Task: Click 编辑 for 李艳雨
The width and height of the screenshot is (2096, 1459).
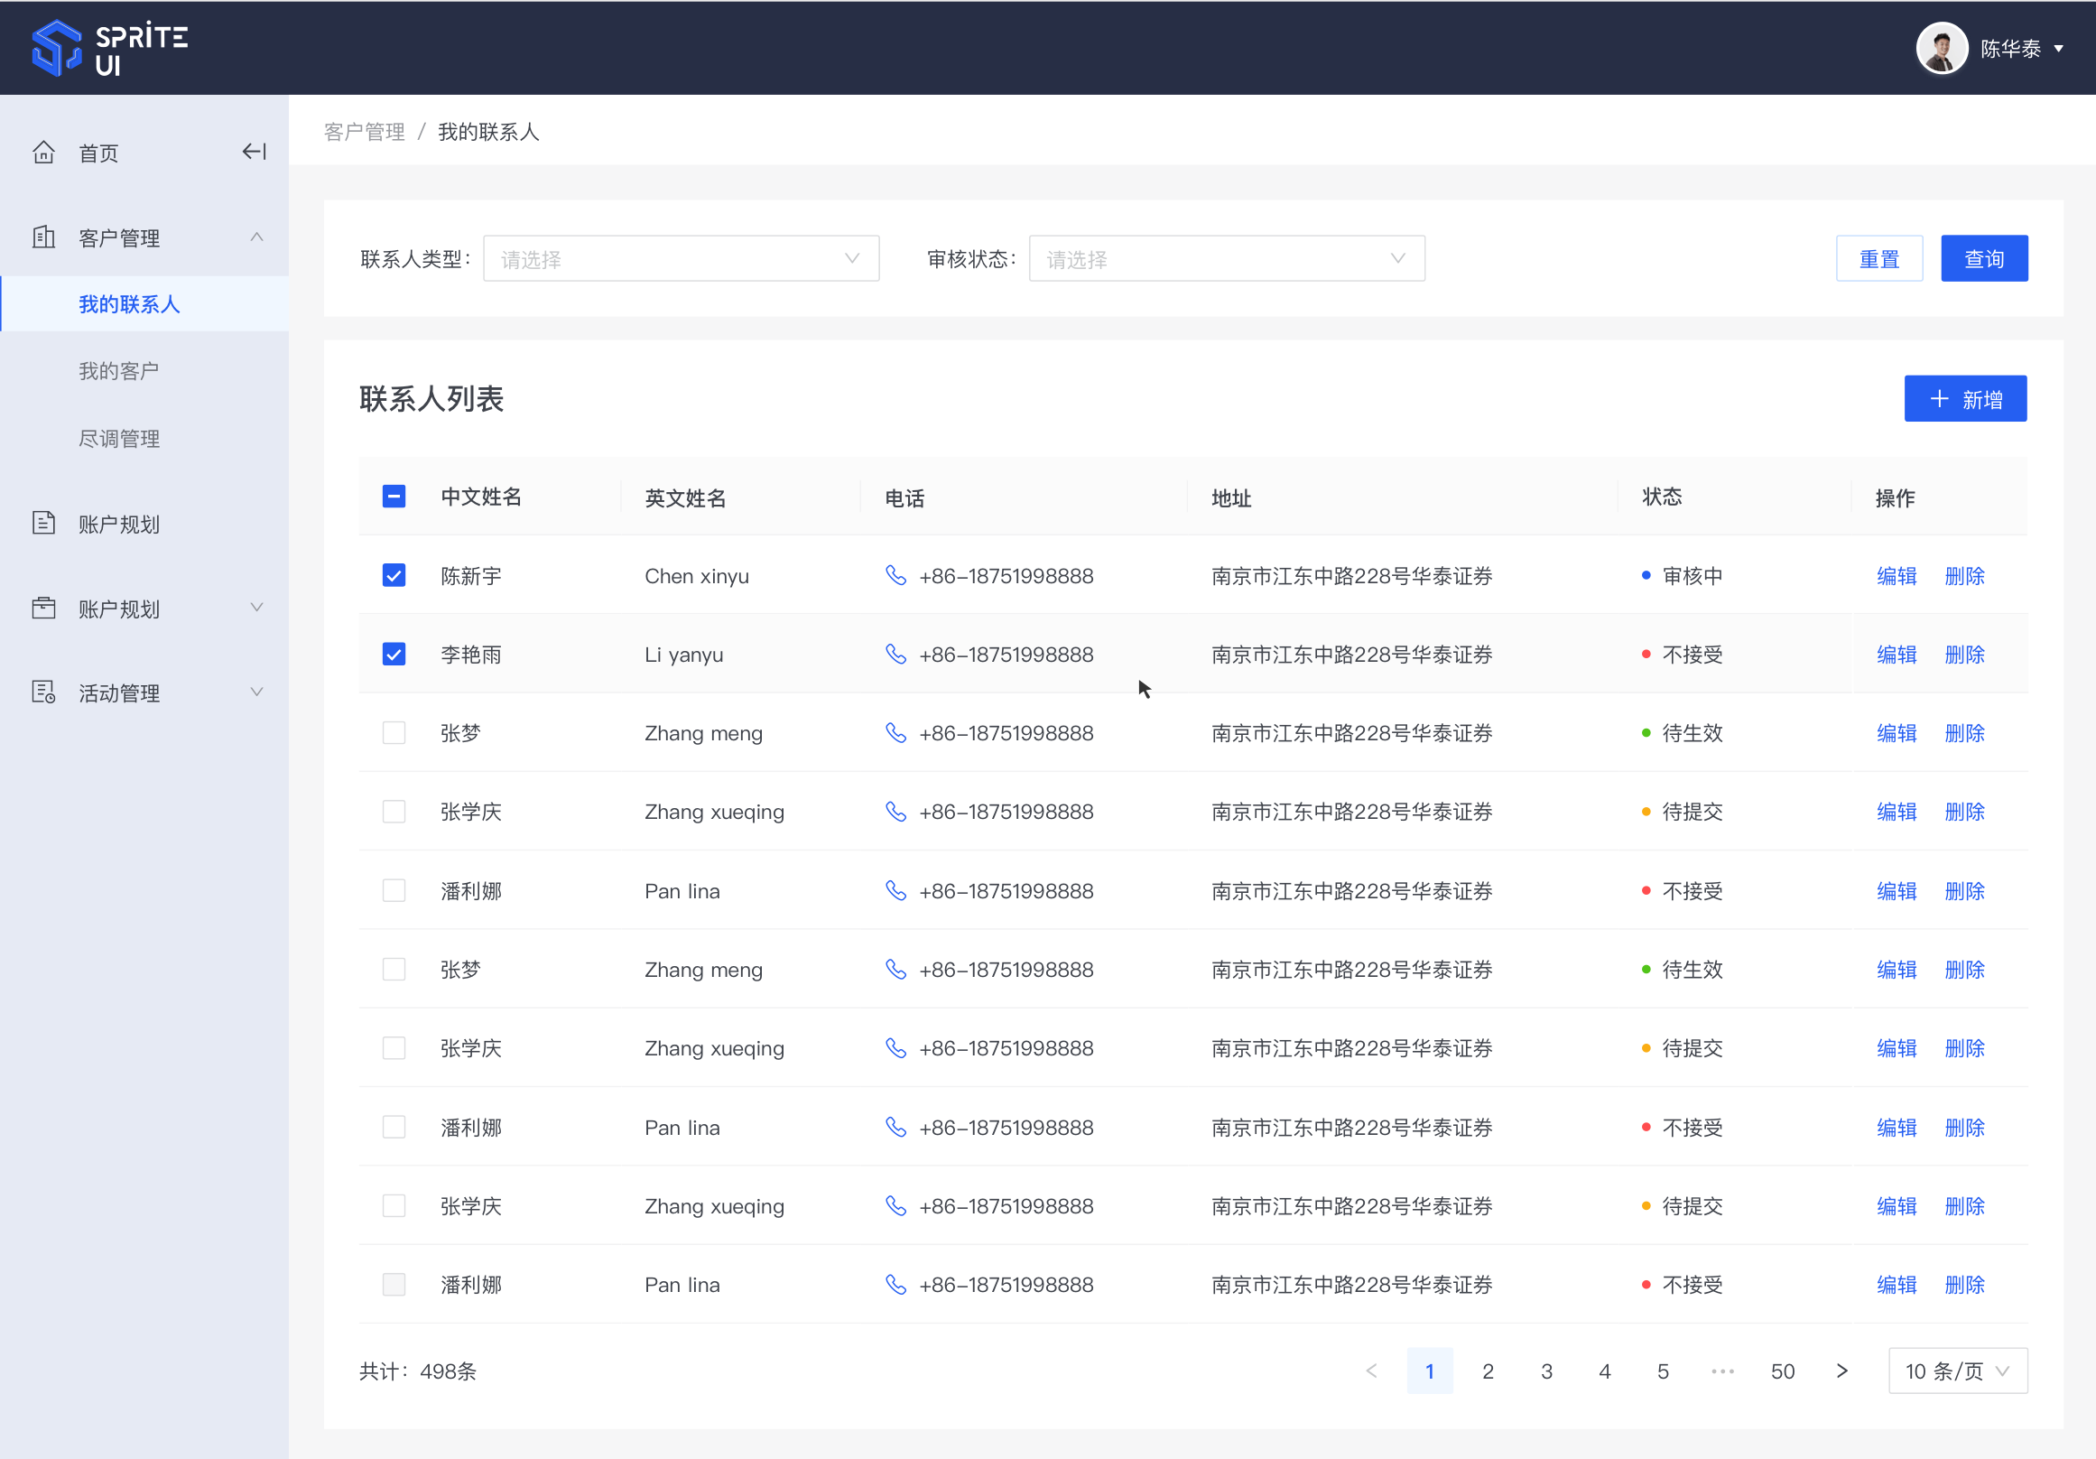Action: tap(1897, 654)
